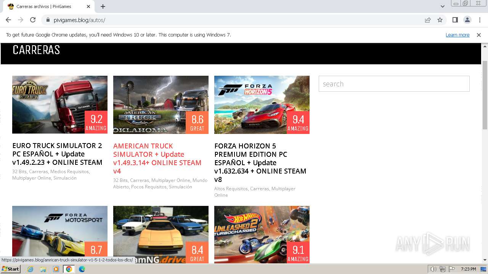
Task: Open FORZA HORIZON 5 PREMIUM title link
Action: [260, 162]
